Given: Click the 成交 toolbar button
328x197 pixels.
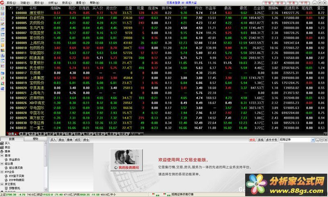Looking at the screenshot, I should click(77, 140).
